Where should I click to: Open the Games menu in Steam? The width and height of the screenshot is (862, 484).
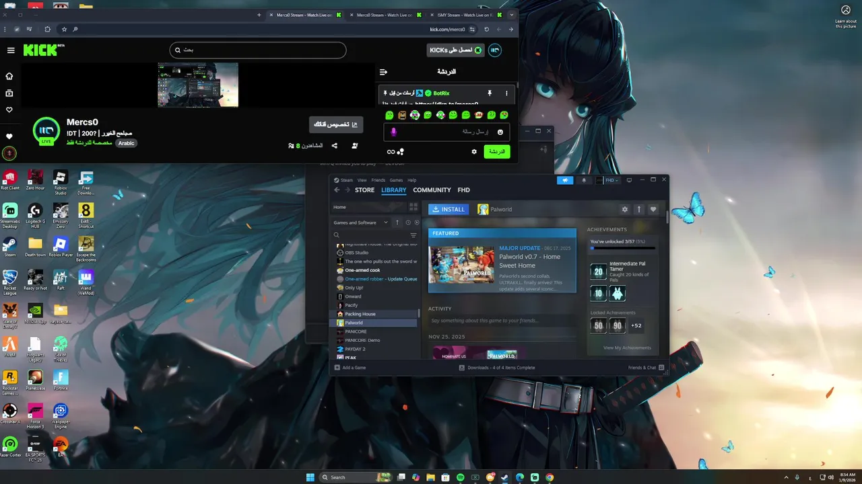pyautogui.click(x=396, y=180)
